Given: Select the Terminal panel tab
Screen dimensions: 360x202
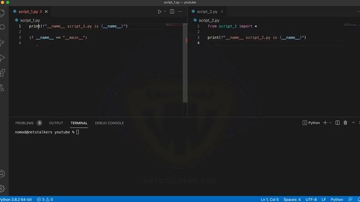Looking at the screenshot, I should 79,123.
